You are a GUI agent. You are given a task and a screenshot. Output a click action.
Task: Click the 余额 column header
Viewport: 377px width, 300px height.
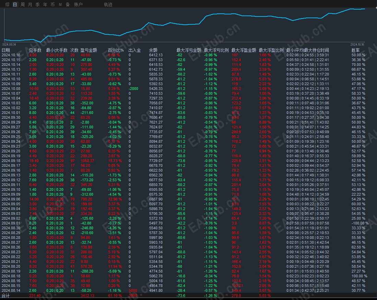153,50
